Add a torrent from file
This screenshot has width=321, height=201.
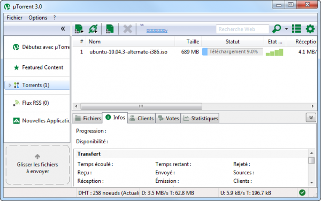[x=79, y=29]
